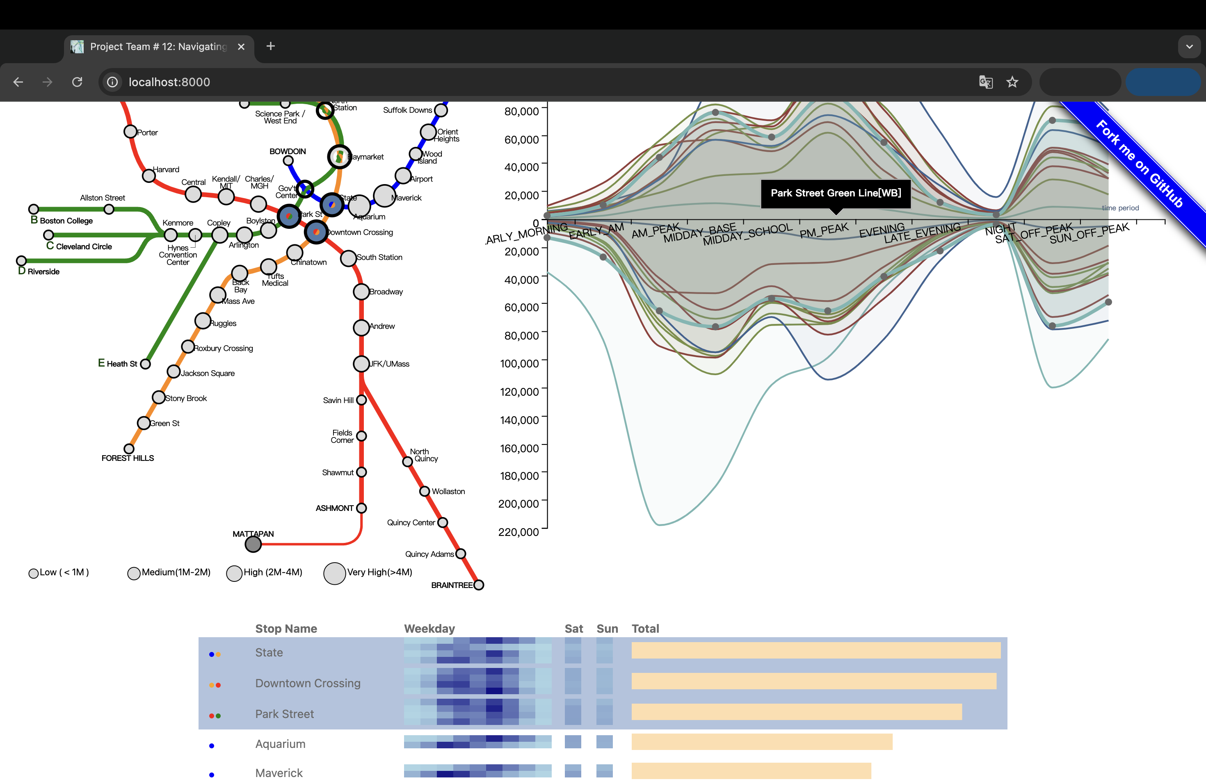Bookmark this page with star icon
The width and height of the screenshot is (1206, 784).
(1012, 82)
